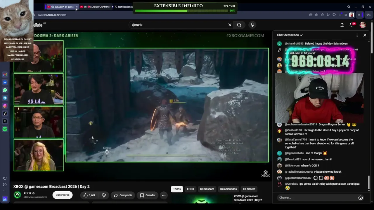Toggle subscription with the Suscribirse button
374x210 pixels.
click(63, 195)
